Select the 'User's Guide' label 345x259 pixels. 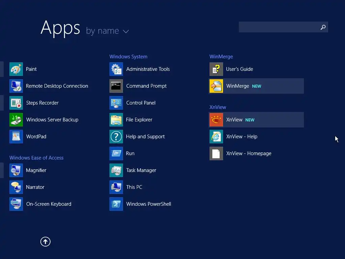coord(240,69)
